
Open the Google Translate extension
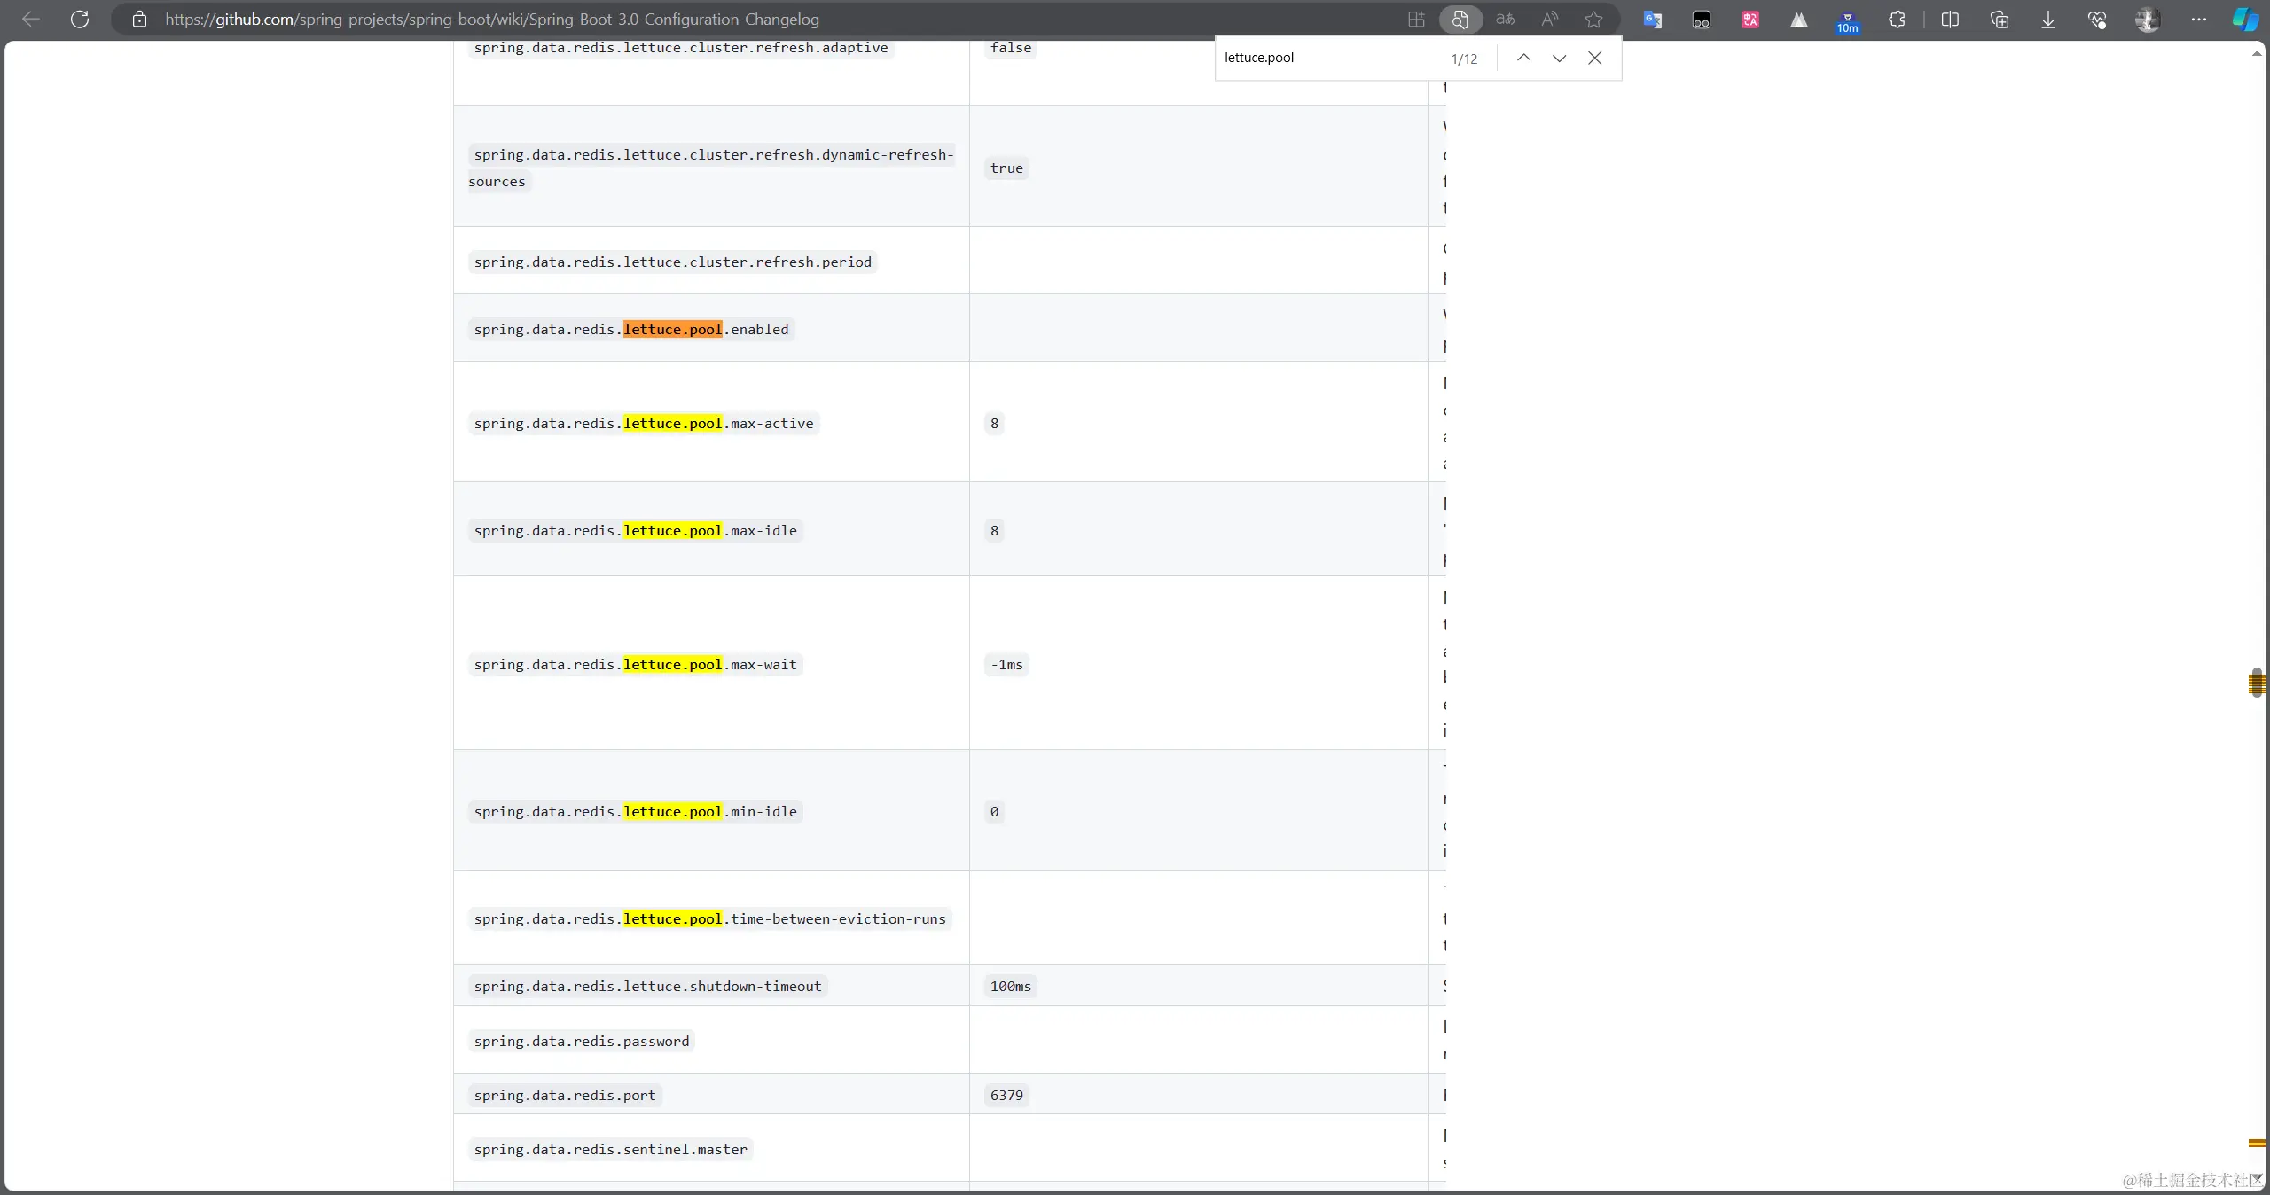pos(1652,20)
